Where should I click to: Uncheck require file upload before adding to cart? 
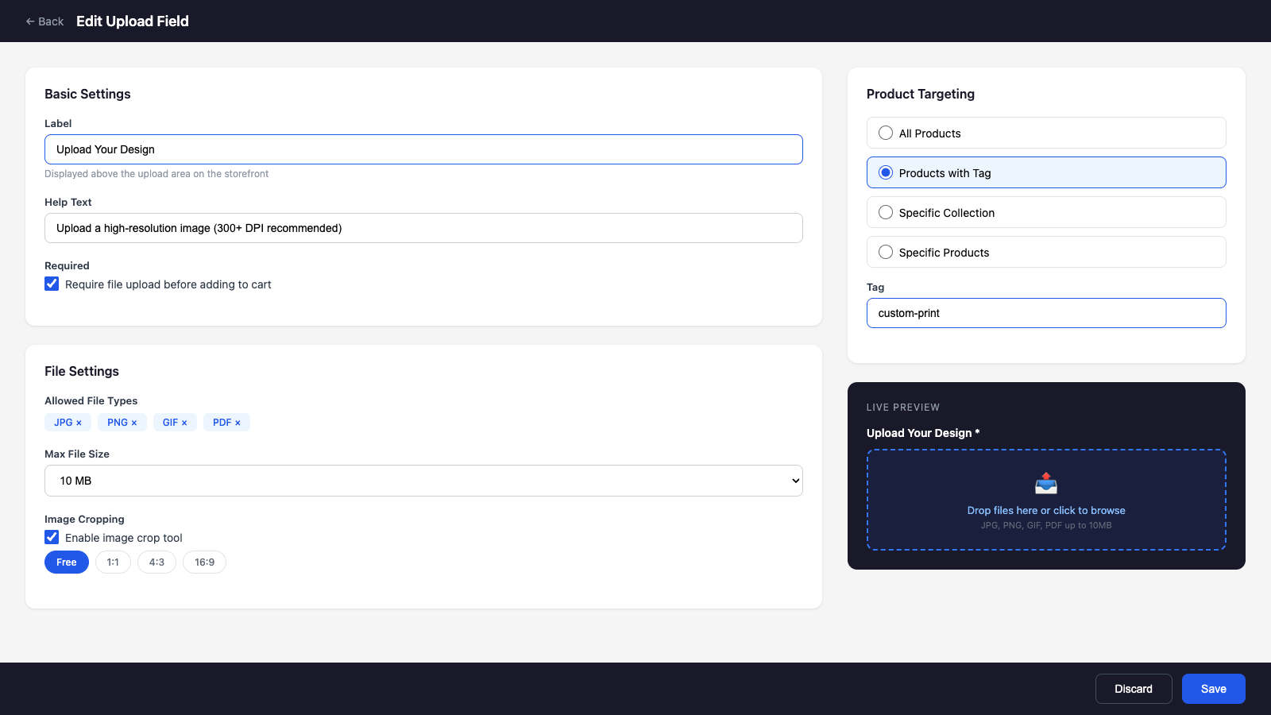pos(52,284)
